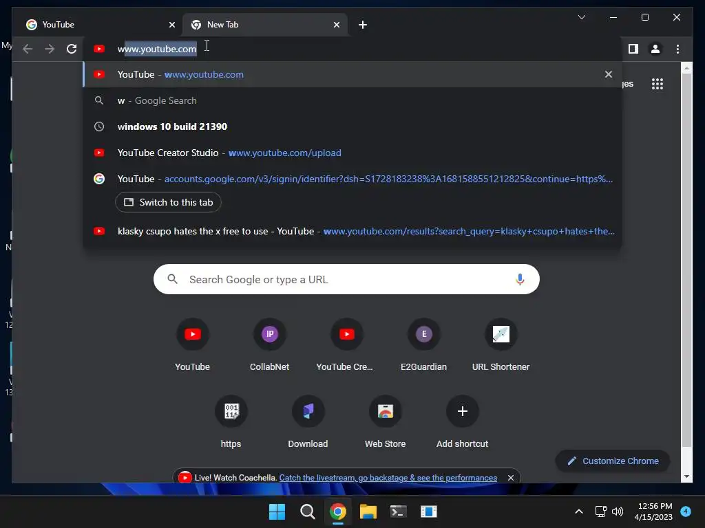Go back with the back arrow
The height and width of the screenshot is (528, 705).
(x=28, y=49)
